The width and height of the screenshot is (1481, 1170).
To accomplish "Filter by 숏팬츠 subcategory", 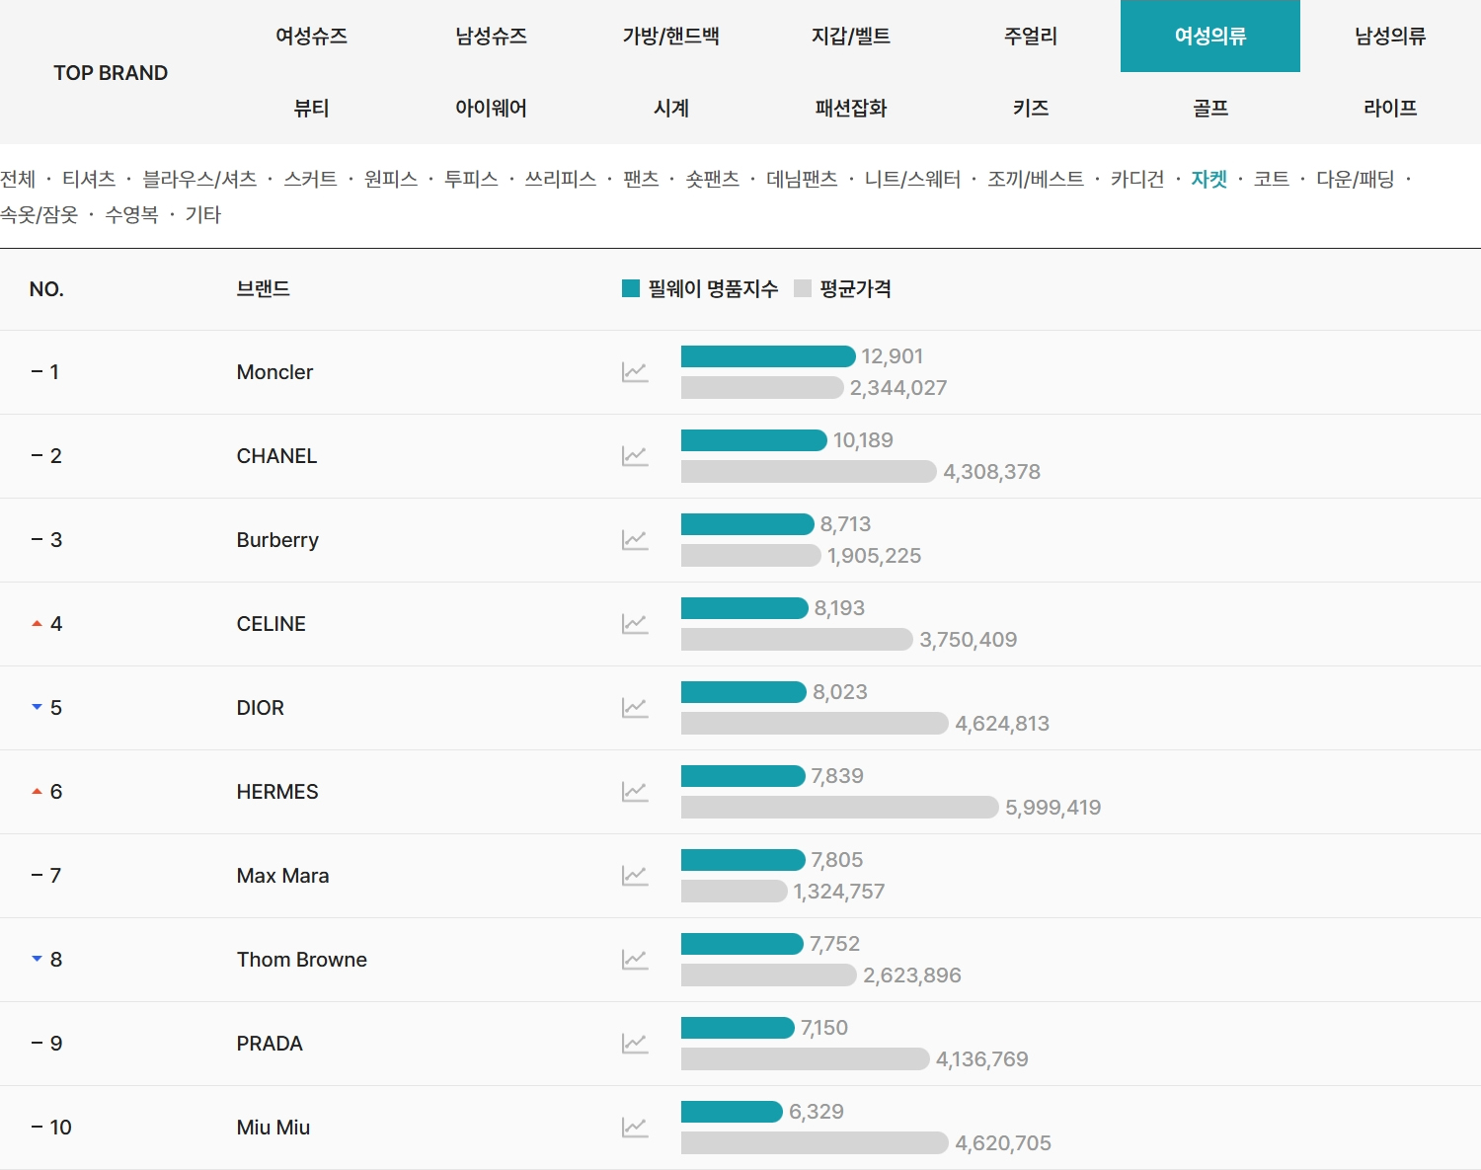I will click(713, 179).
